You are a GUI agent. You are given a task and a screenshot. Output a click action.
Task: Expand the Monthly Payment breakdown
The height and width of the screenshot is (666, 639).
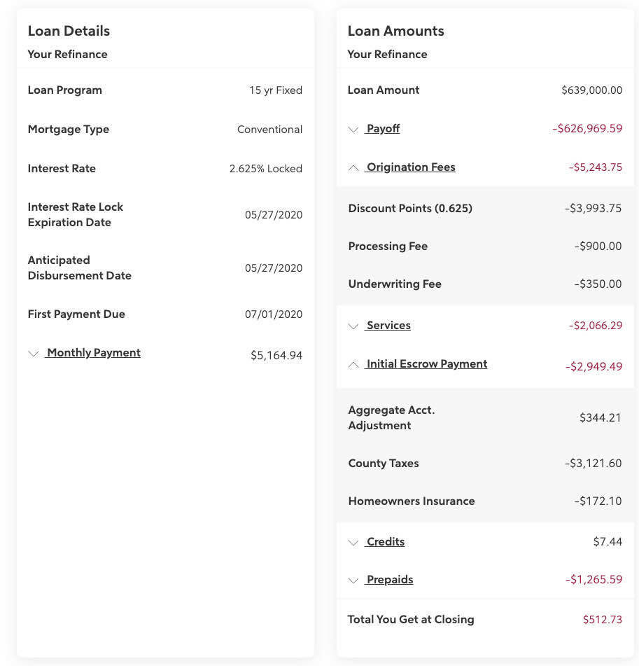point(92,352)
